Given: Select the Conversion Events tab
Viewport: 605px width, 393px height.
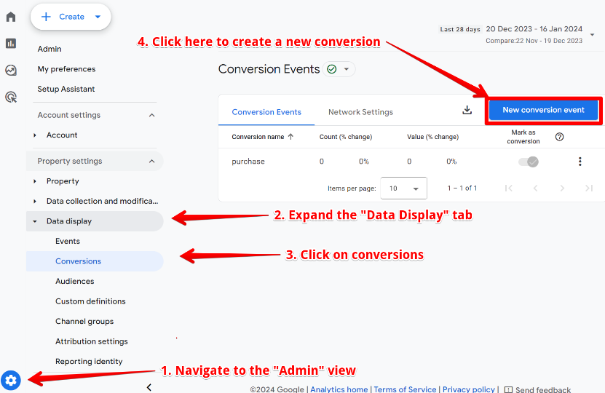Looking at the screenshot, I should (x=266, y=112).
